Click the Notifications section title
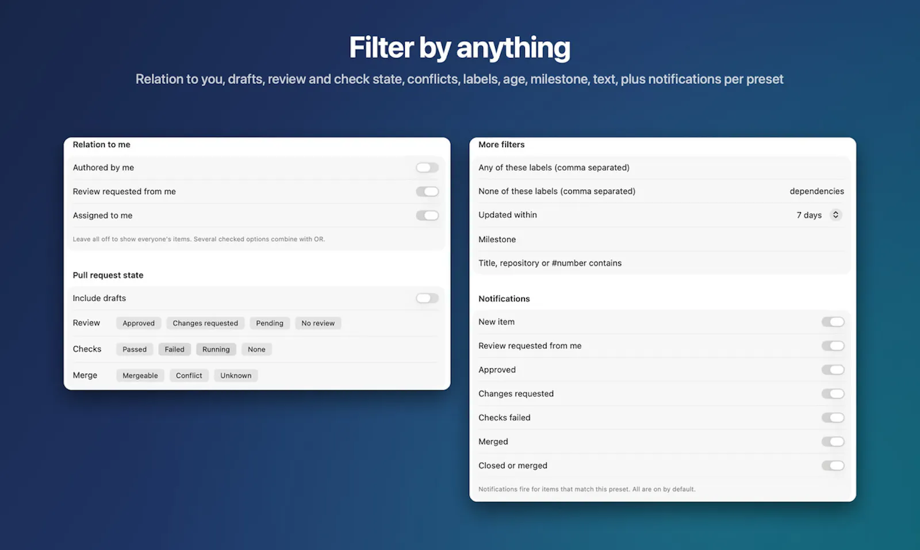The image size is (920, 550). [504, 299]
